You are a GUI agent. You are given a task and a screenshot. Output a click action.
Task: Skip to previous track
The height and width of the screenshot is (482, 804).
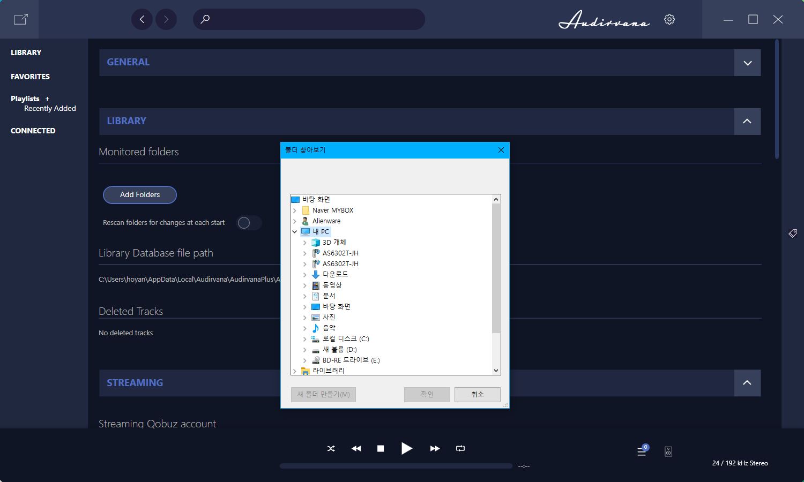point(356,448)
